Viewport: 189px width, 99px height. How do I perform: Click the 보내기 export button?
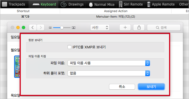pos(151,87)
